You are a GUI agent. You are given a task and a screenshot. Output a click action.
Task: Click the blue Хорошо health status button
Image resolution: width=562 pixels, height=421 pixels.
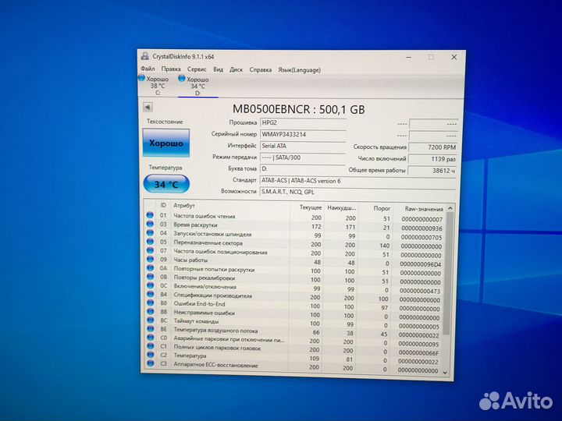(x=165, y=143)
